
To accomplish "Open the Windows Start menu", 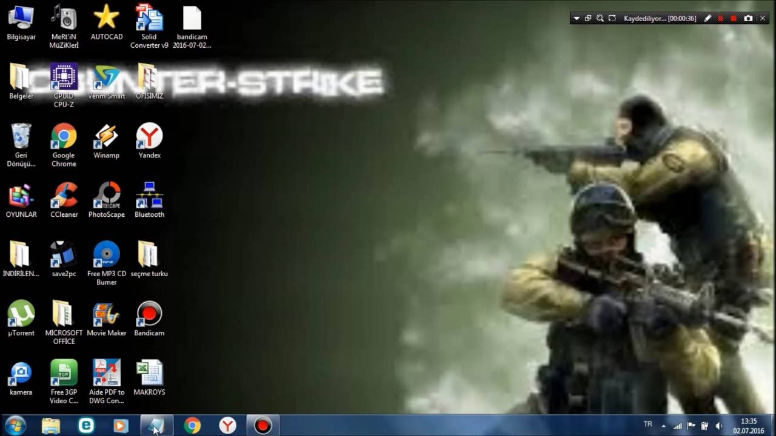I will pos(15,426).
